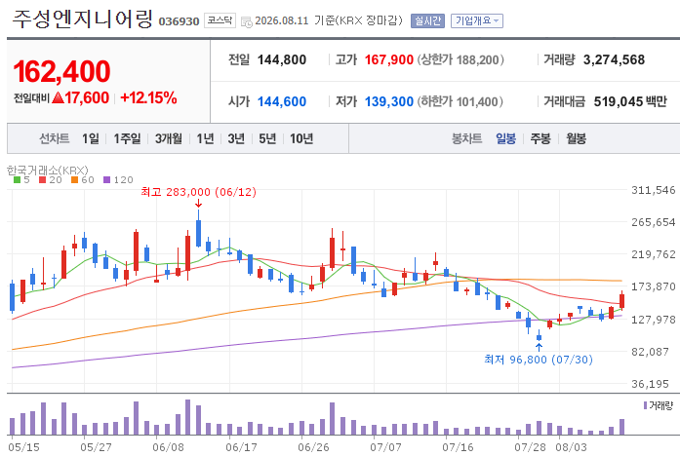This screenshot has height=457, width=680.
Task: Click the red 20-day moving average legend swatch
Action: tap(42, 179)
